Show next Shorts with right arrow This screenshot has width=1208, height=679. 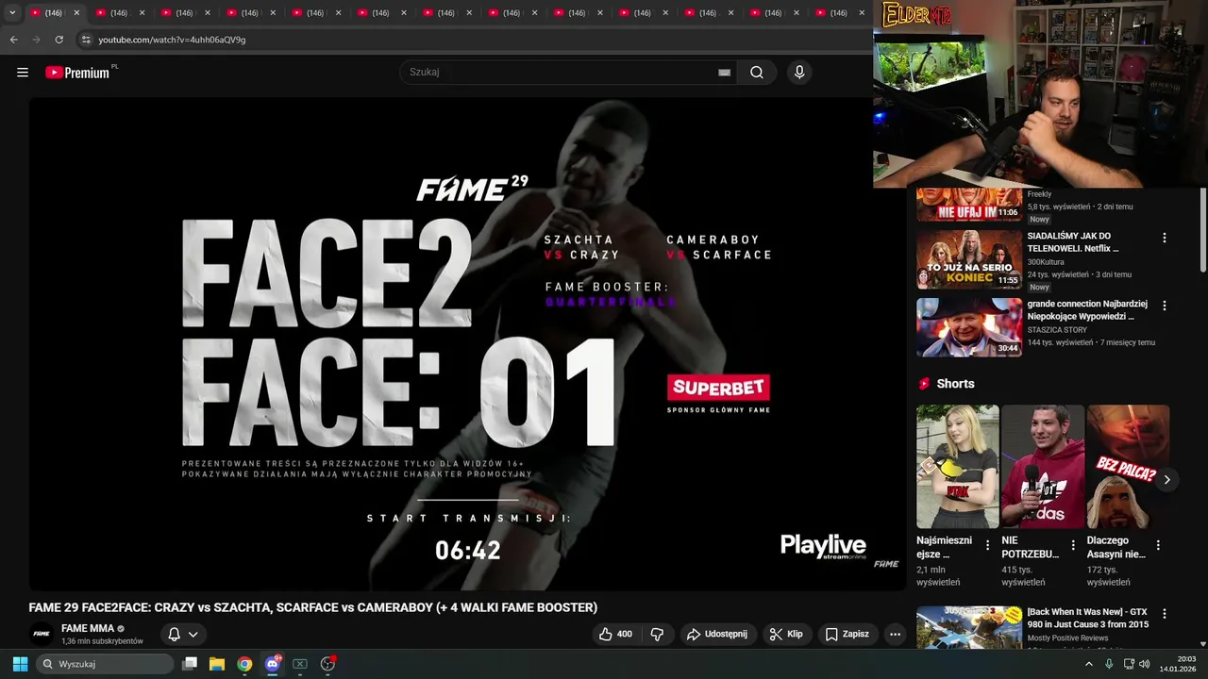pos(1166,480)
